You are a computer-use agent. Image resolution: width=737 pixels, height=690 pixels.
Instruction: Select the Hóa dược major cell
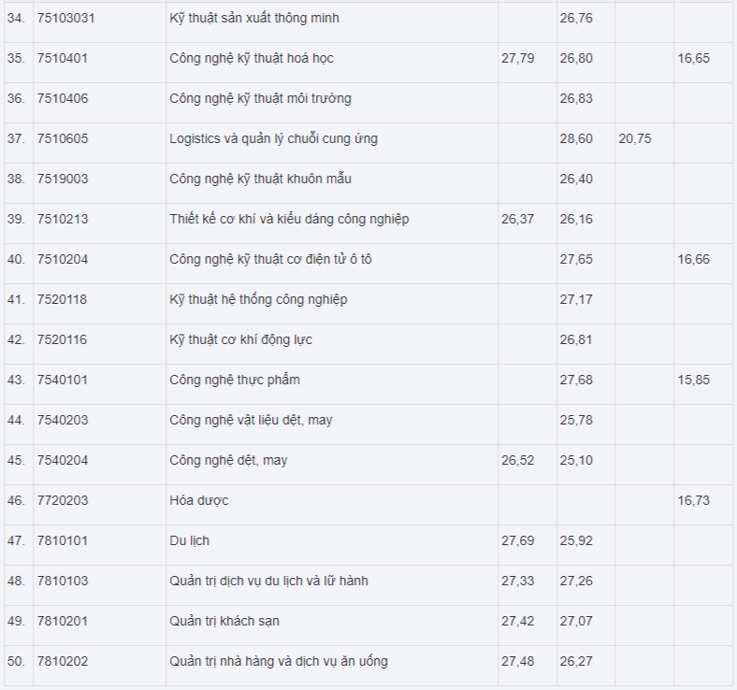point(199,500)
